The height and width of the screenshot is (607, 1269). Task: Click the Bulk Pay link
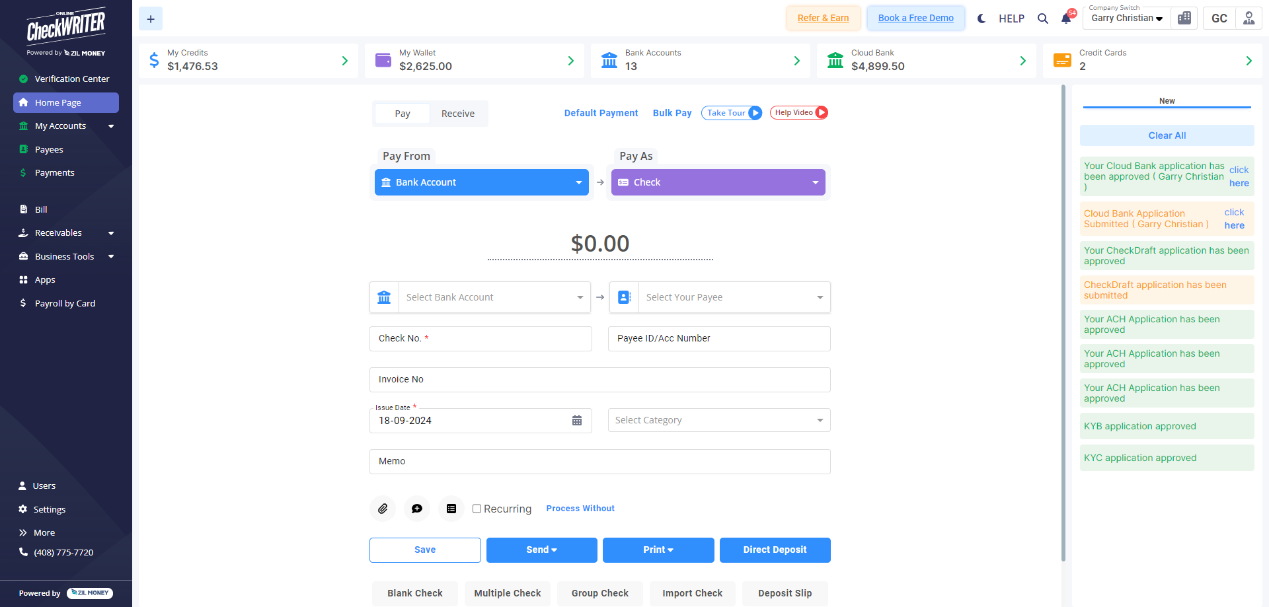(672, 113)
